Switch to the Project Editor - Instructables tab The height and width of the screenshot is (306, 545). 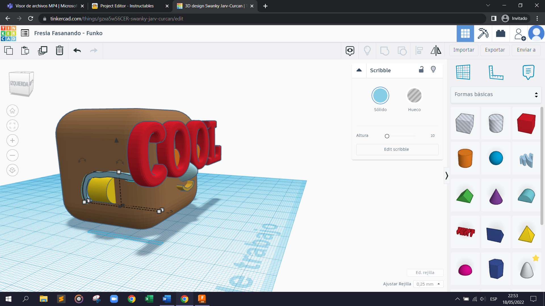click(127, 6)
